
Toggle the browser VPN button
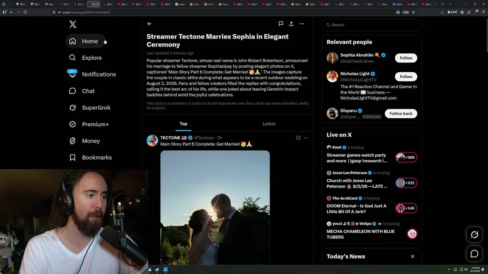click(452, 12)
